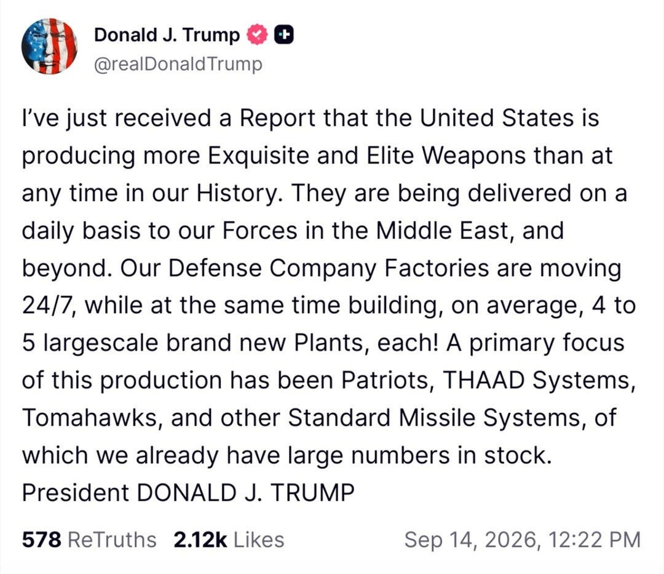Open the flag-painted profile avatar
664x574 pixels.
[50, 46]
